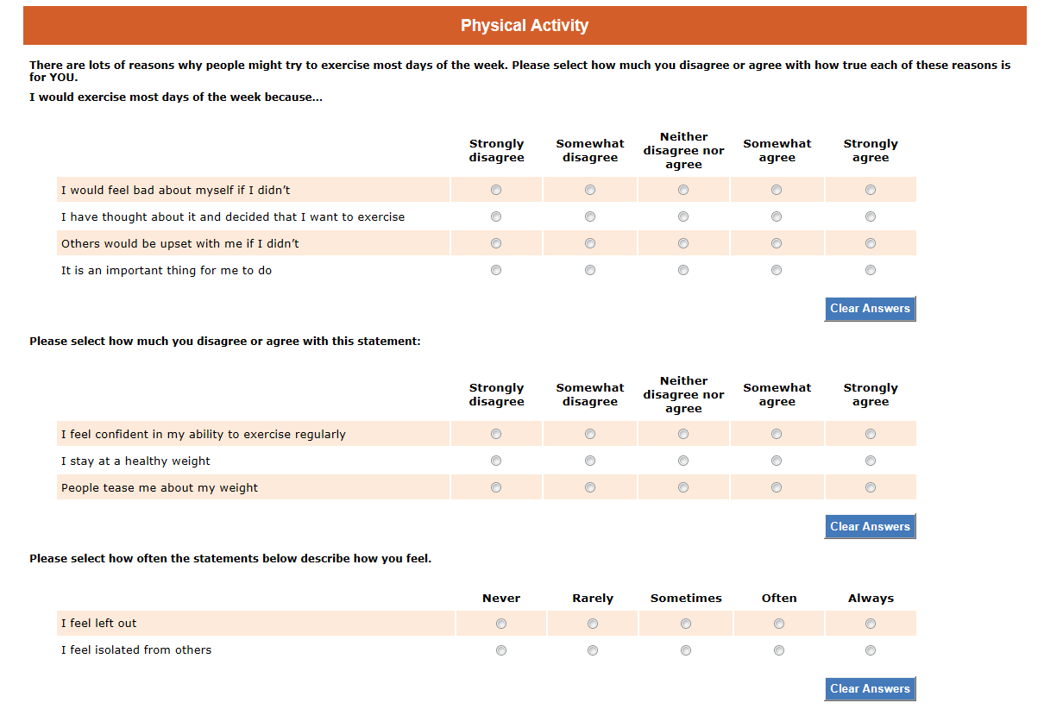Pick Somewhat disagree for 'I would feel bad about myself'
The height and width of the screenshot is (709, 1044).
click(590, 190)
